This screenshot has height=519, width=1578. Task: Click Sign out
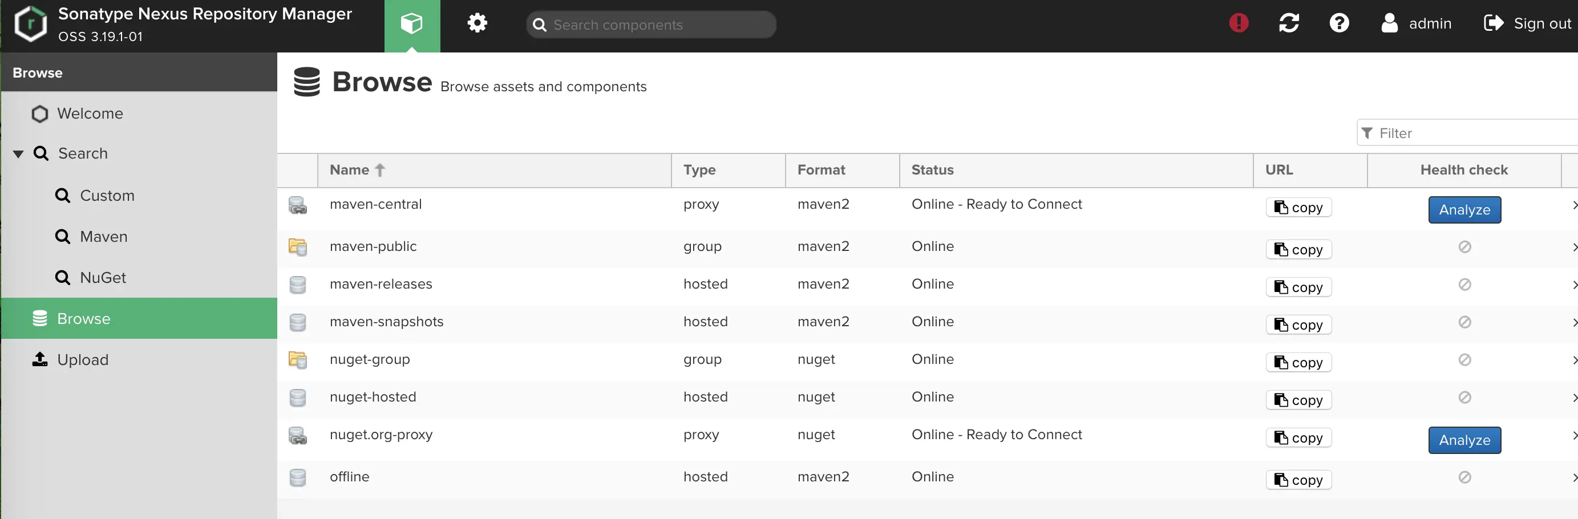tap(1528, 23)
